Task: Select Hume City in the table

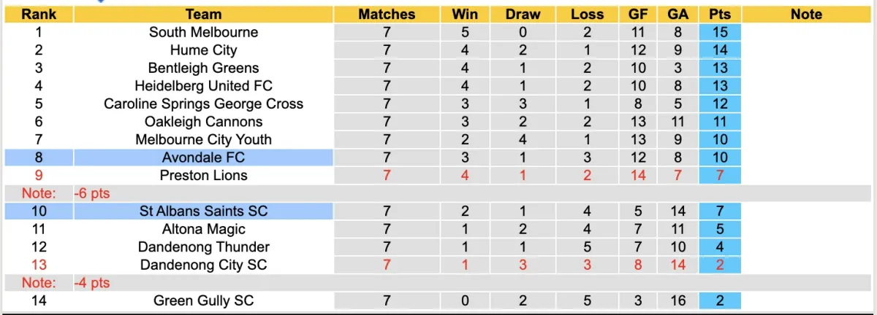Action: (x=203, y=50)
